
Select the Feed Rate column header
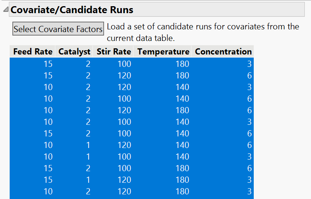[x=33, y=51]
